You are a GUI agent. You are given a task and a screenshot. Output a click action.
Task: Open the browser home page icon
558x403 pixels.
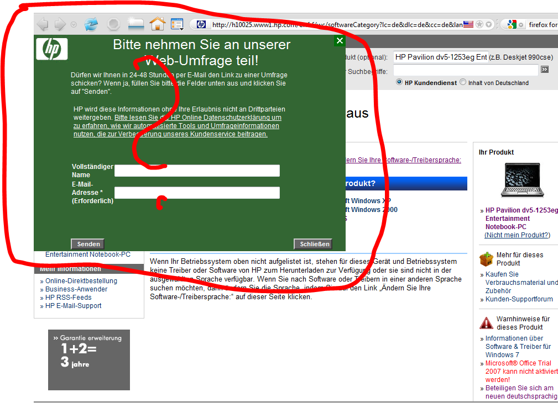tap(157, 24)
